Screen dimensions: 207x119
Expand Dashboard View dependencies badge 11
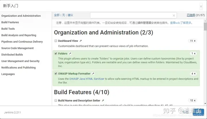click(x=193, y=41)
